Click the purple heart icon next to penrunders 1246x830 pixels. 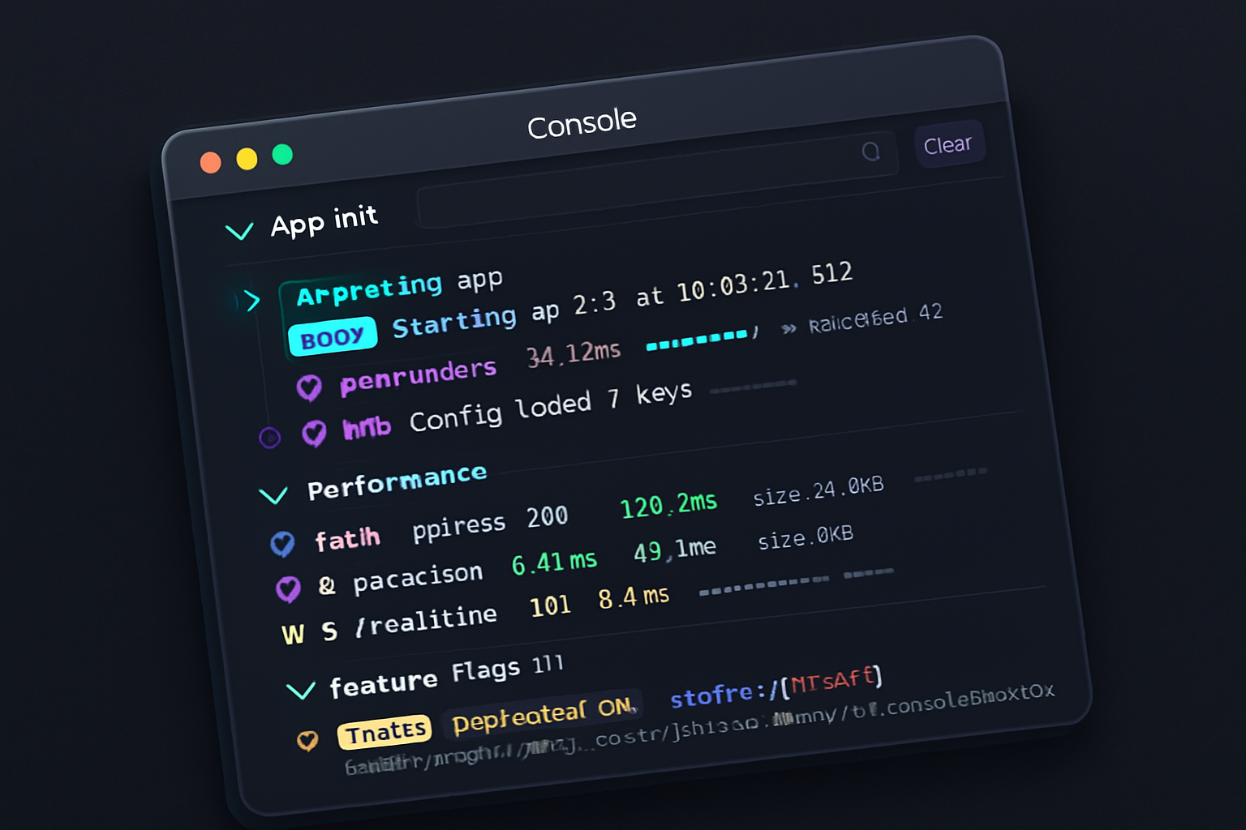pos(311,387)
